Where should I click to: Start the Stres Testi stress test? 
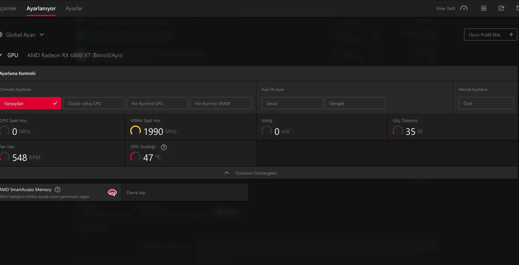452,8
